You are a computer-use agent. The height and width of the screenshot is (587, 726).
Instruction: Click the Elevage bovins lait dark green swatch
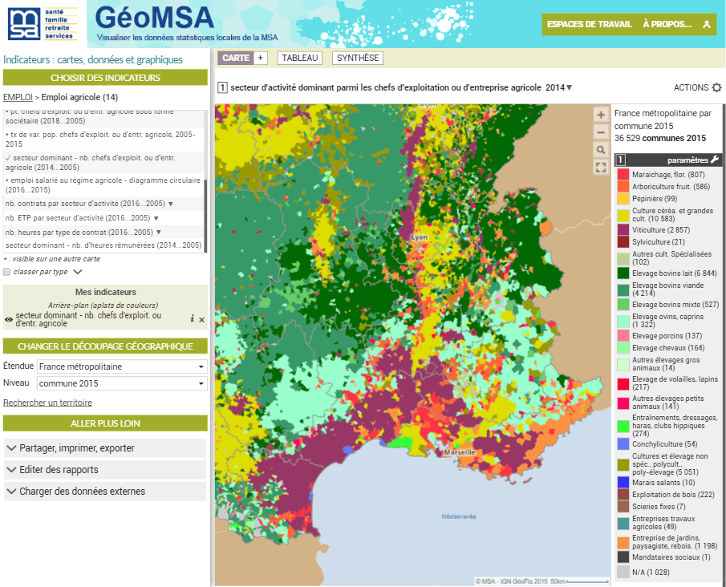[x=623, y=273]
